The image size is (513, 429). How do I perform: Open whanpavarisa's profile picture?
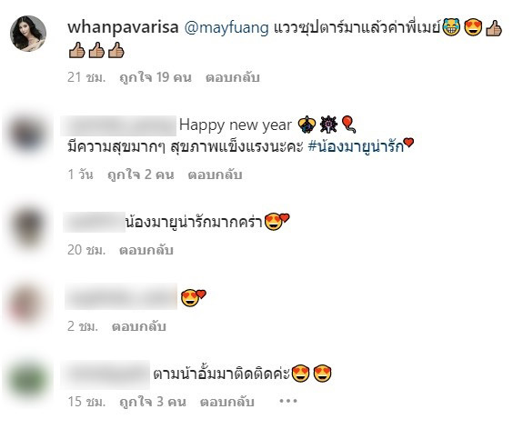[x=28, y=34]
